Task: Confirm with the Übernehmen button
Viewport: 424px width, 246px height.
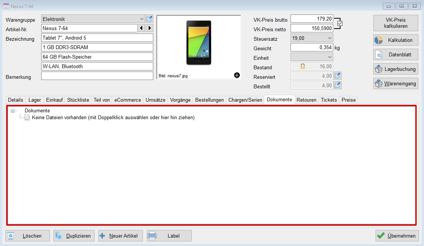Action: pyautogui.click(x=397, y=236)
